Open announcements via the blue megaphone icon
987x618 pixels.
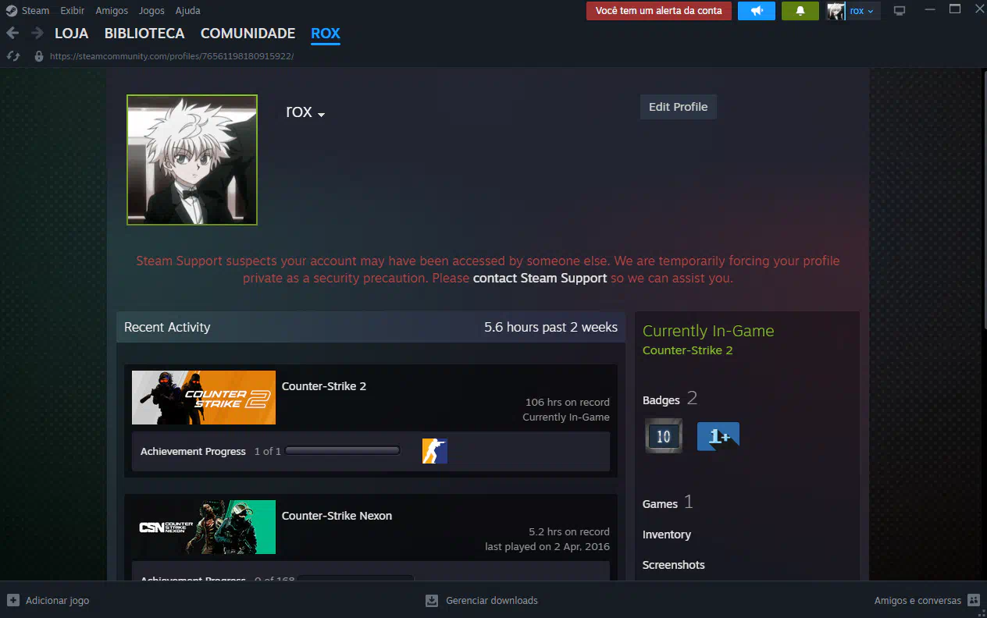pos(757,11)
